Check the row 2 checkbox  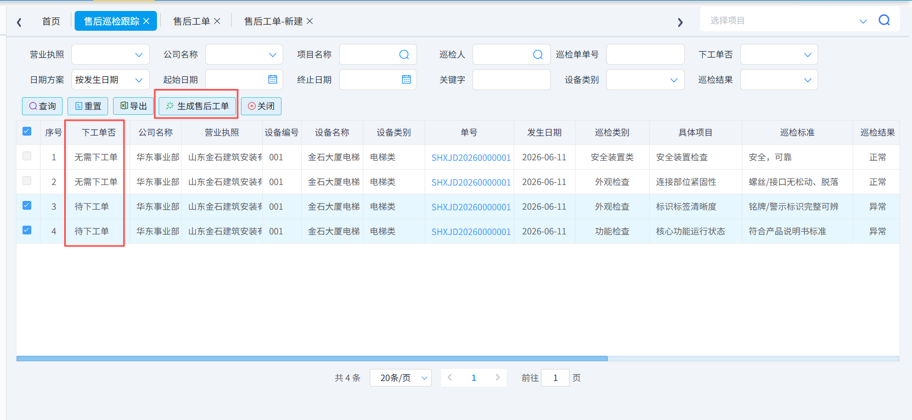(x=27, y=181)
